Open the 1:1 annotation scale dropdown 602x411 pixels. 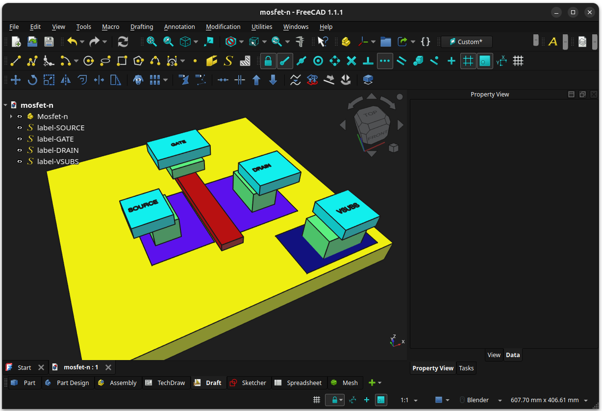coord(409,400)
